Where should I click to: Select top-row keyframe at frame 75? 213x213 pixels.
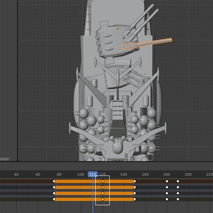54,181
